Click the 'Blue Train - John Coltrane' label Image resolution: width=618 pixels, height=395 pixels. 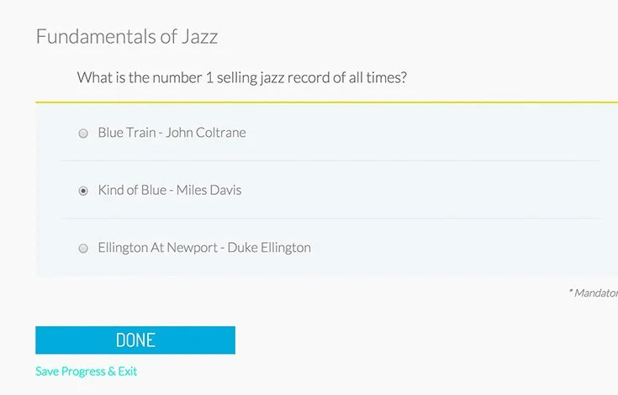click(172, 132)
